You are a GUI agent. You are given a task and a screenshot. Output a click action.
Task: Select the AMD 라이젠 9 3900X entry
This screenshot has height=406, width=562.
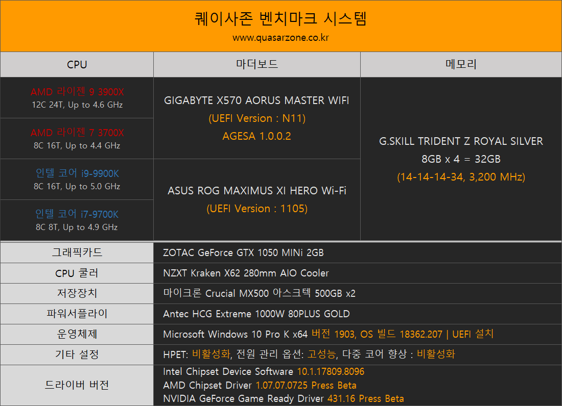[77, 92]
